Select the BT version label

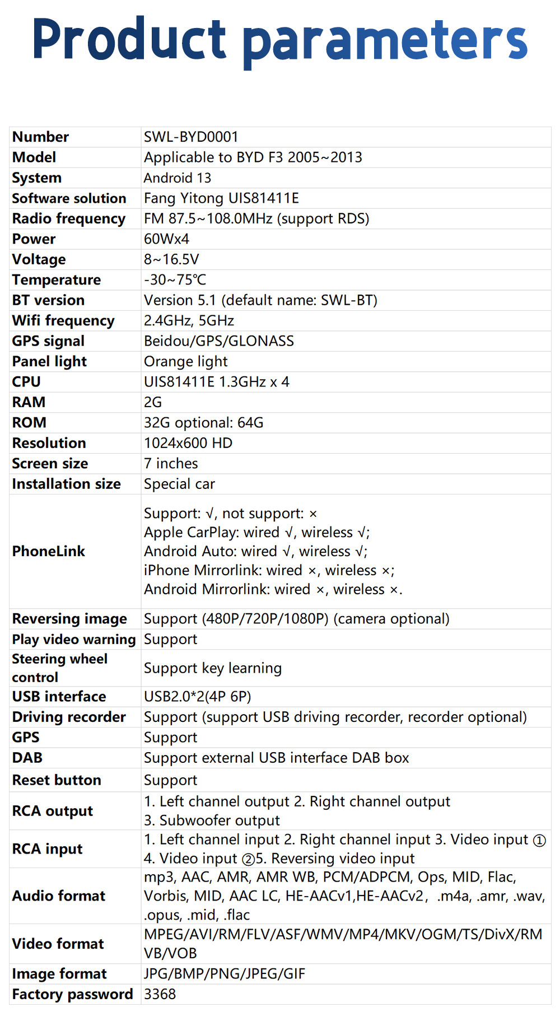[x=48, y=300]
